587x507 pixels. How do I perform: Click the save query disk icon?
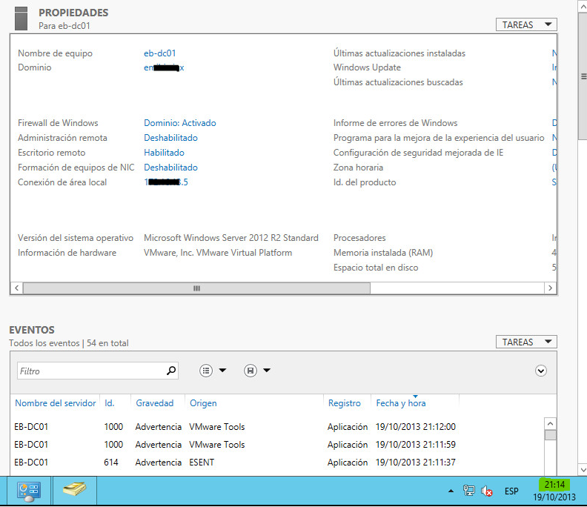click(x=251, y=371)
